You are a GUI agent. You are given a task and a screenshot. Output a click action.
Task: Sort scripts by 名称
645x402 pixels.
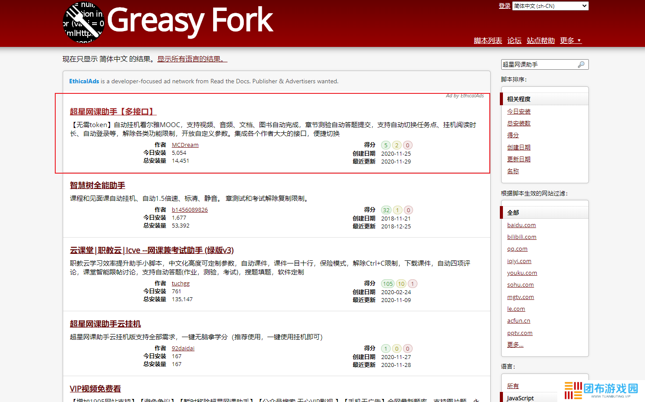513,171
